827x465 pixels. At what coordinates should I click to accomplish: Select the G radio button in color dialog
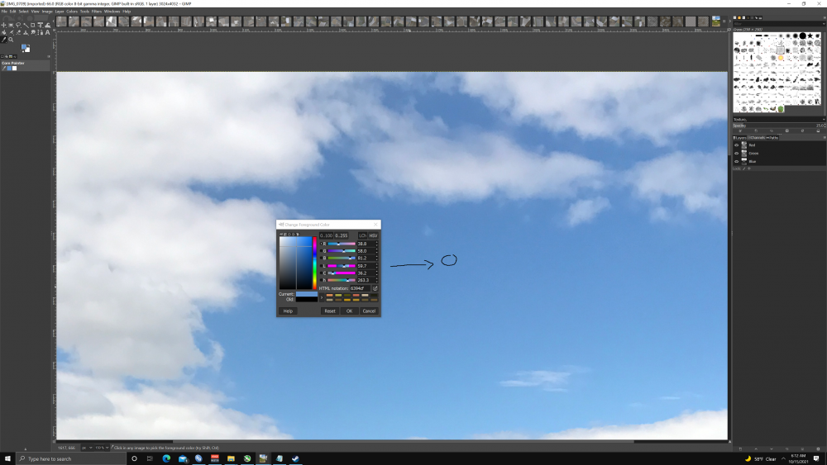321,250
